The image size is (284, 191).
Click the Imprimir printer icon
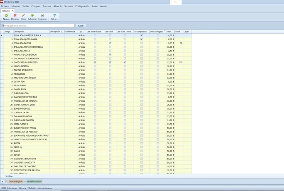[42, 16]
